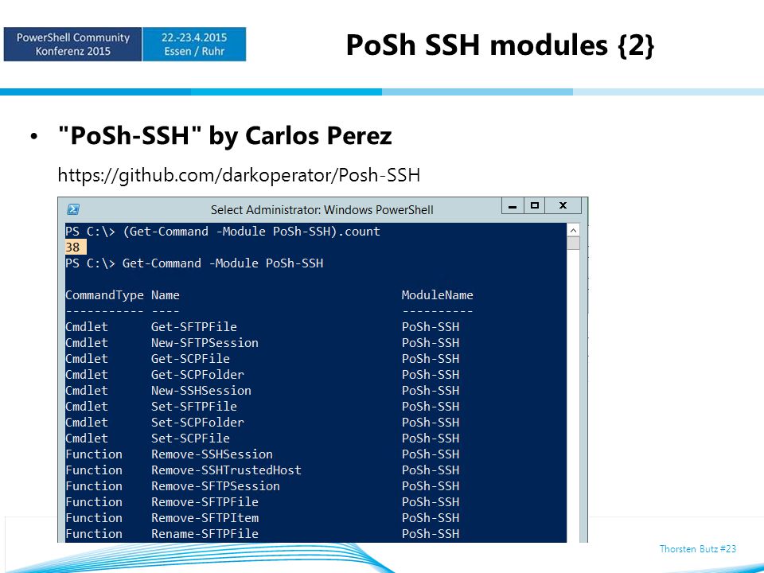
Task: Click 'Function' type in the Rename-SFTPFile row
Action: 94,534
